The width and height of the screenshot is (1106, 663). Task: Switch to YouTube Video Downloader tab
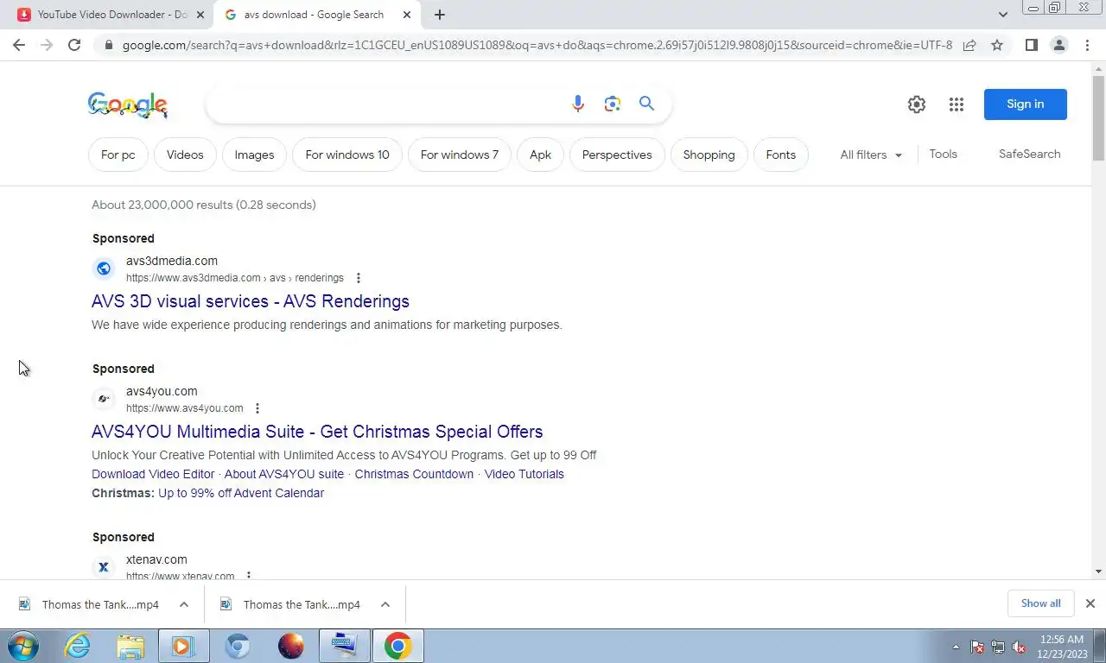pos(111,15)
